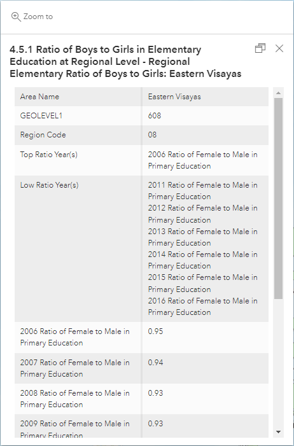
Task: Select the 2007 ratio value 0.94
Action: (155, 363)
